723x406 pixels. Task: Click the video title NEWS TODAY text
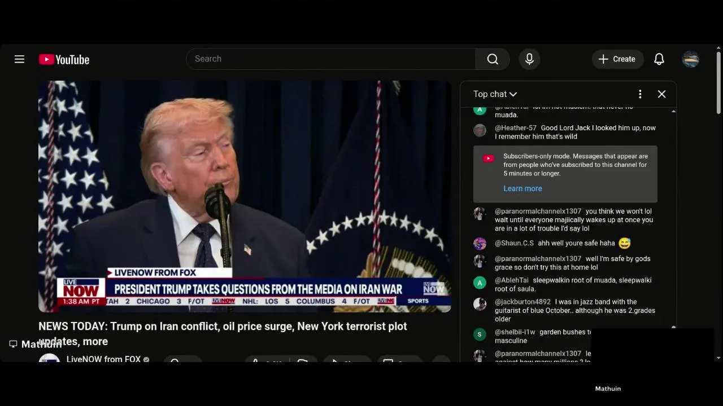point(223,334)
